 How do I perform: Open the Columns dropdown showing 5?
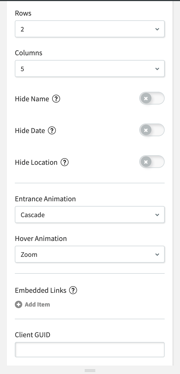(x=90, y=69)
